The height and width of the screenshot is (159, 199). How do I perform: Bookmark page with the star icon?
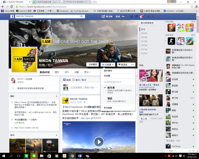pyautogui.click(x=192, y=7)
